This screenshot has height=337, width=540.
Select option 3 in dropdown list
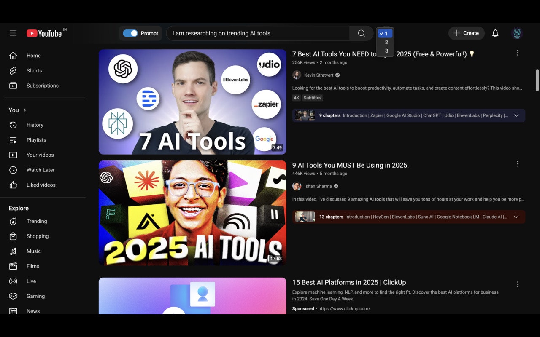click(x=385, y=51)
